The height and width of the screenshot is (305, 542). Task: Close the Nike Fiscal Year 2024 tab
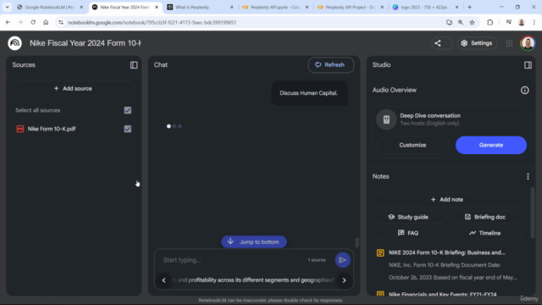[157, 8]
